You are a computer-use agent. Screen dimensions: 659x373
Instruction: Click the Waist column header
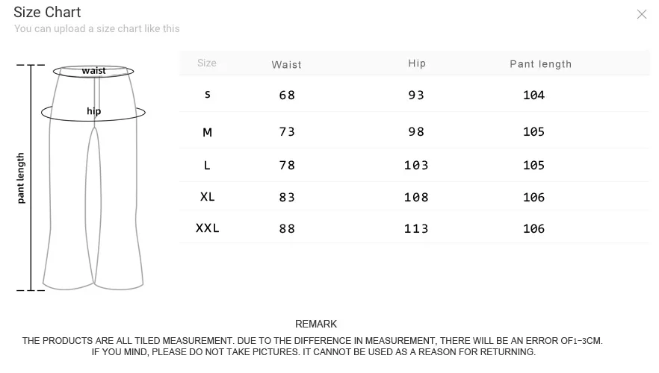[x=287, y=65]
